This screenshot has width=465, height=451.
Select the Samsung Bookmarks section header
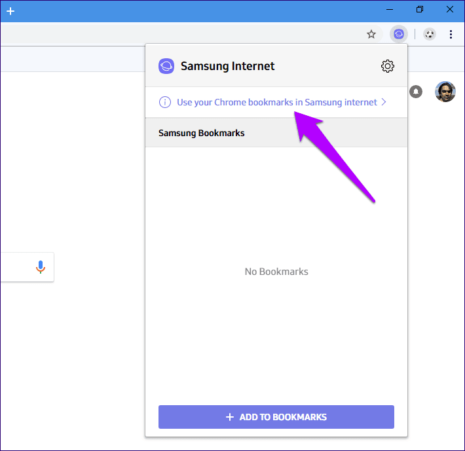276,133
